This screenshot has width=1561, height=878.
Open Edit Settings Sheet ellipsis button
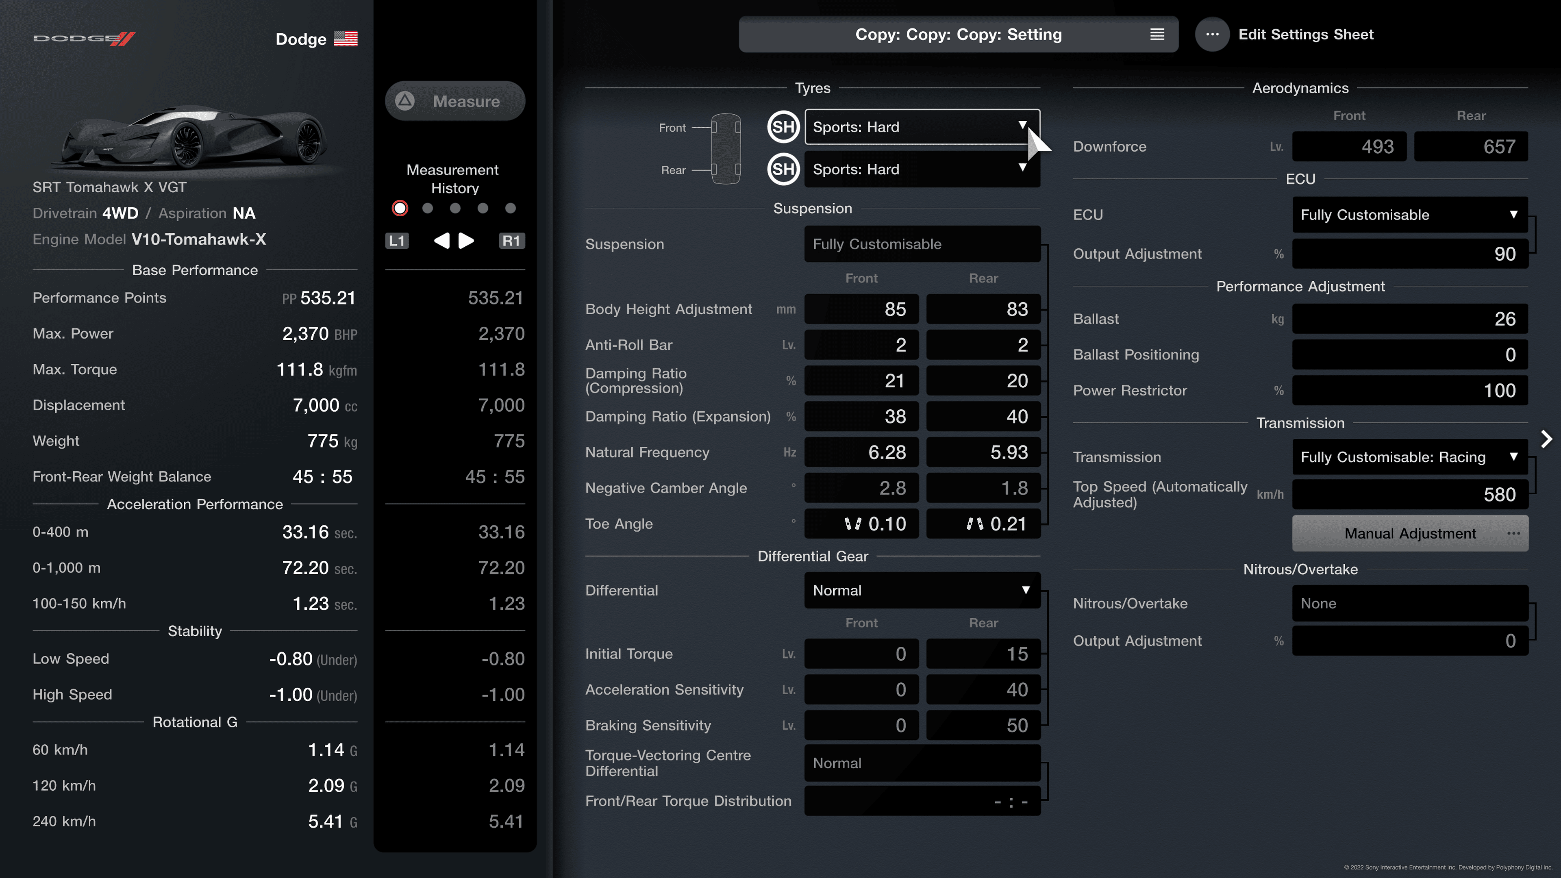1212,35
